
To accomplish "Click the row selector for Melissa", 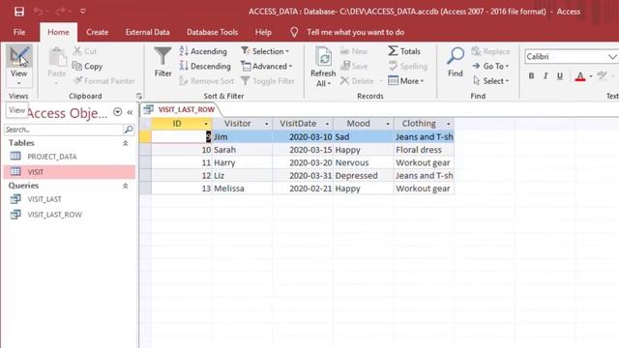I will [145, 188].
